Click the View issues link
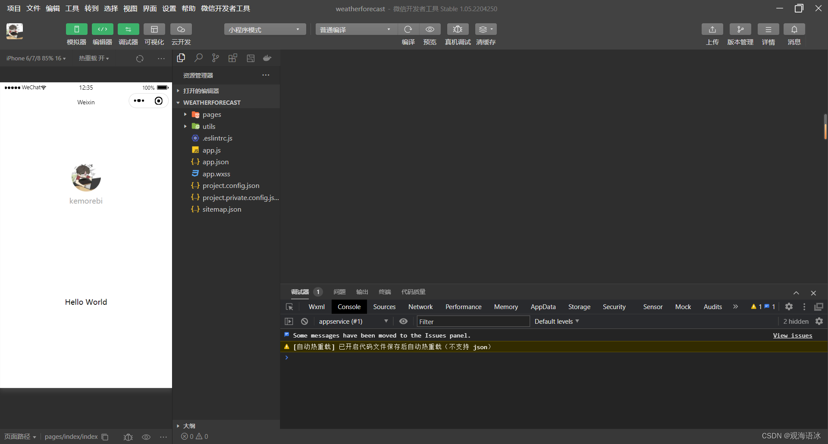This screenshot has height=444, width=828. point(793,335)
